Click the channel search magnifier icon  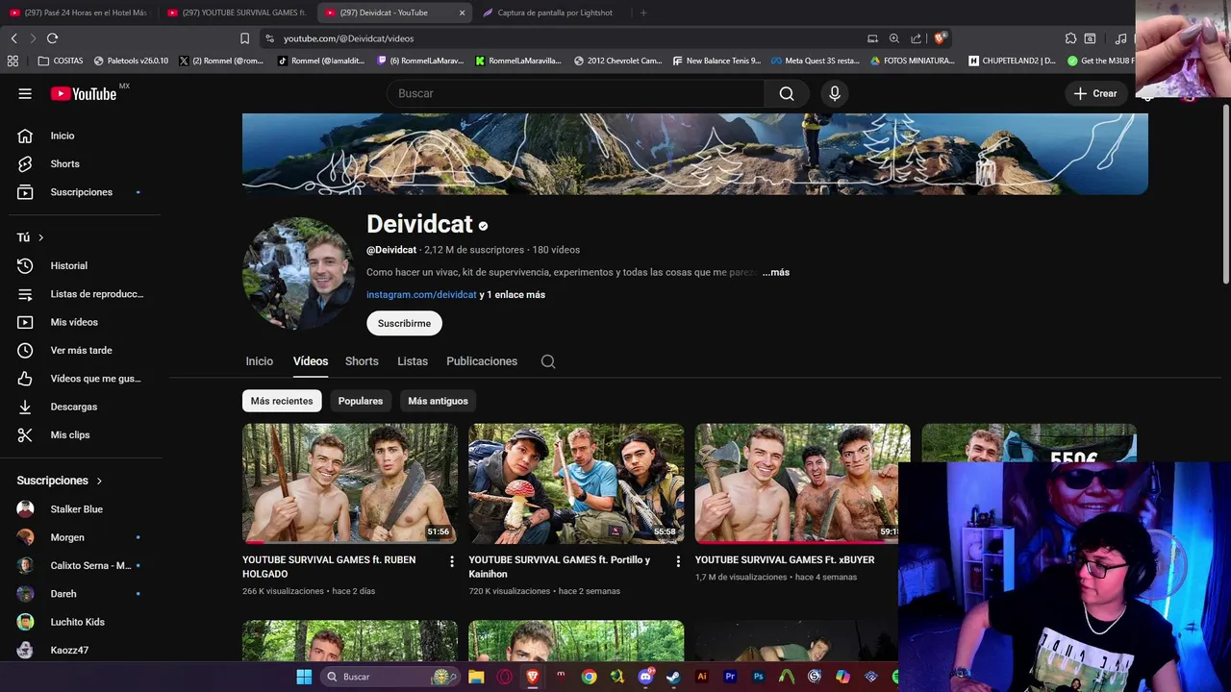coord(548,361)
